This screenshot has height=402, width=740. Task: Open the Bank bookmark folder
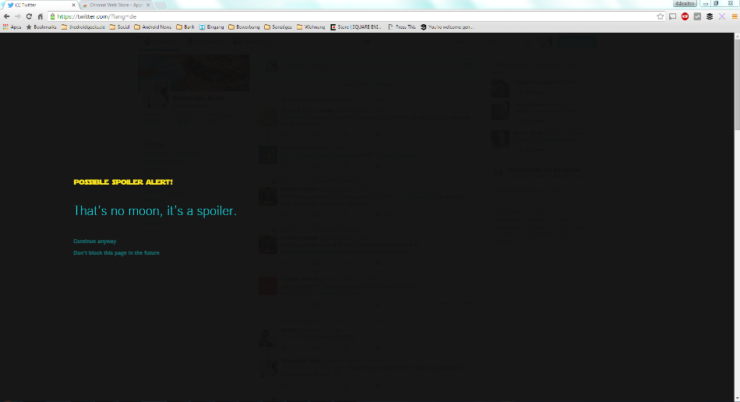pos(185,27)
